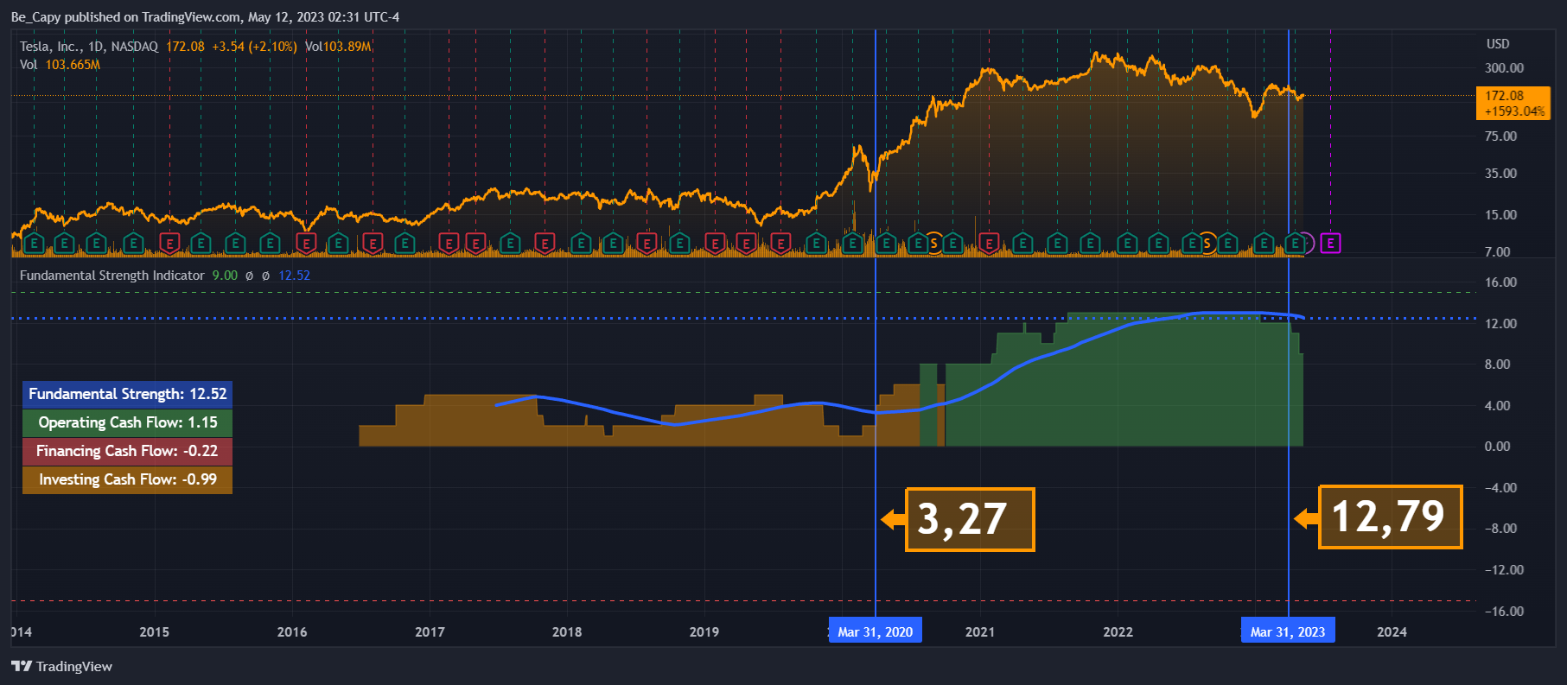Click the blue 12.52 indicator value in the legend
This screenshot has height=685, width=1567.
tap(294, 276)
